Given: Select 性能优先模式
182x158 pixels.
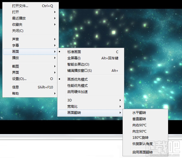Looking at the screenshot, I should tap(91, 86).
